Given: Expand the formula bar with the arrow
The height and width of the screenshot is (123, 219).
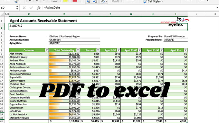Looking at the screenshot, I should pos(217,8).
